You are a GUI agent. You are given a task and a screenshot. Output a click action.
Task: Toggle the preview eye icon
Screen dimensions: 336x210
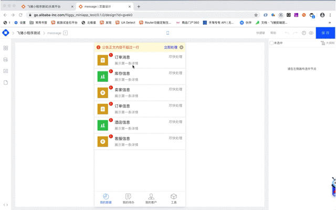(311, 33)
